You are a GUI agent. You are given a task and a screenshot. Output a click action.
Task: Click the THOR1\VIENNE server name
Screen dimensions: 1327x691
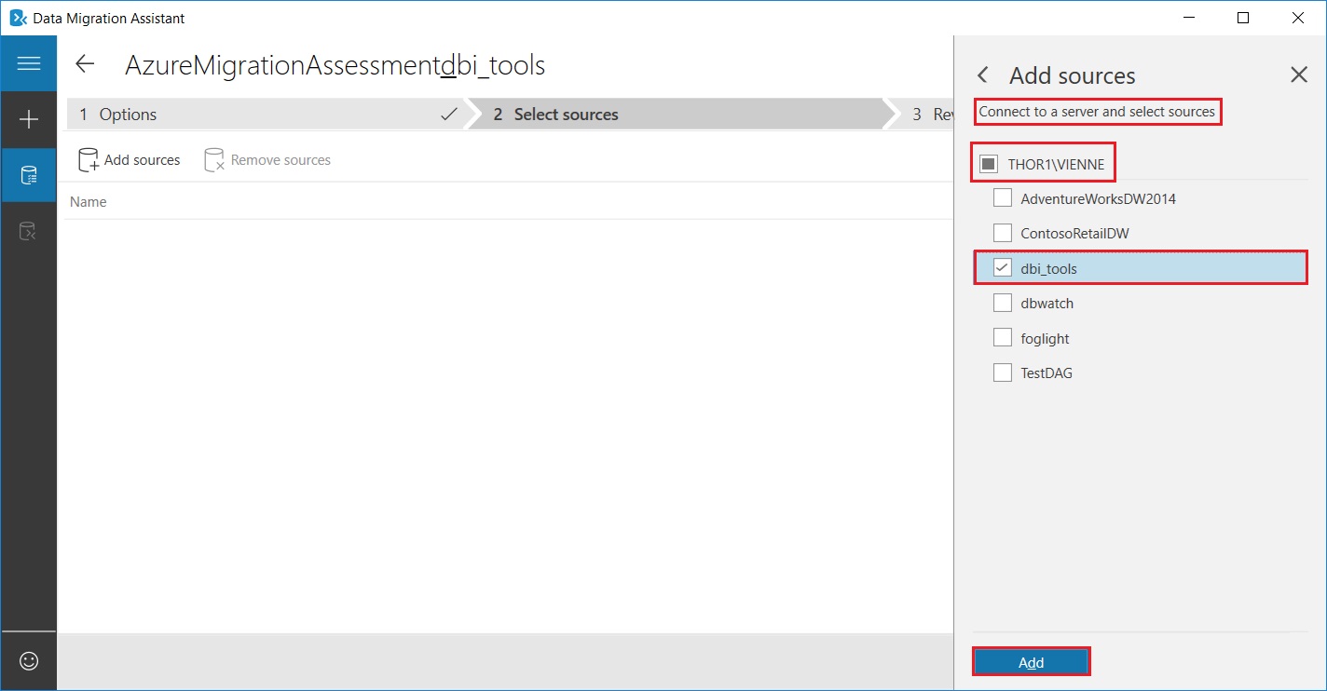1056,165
